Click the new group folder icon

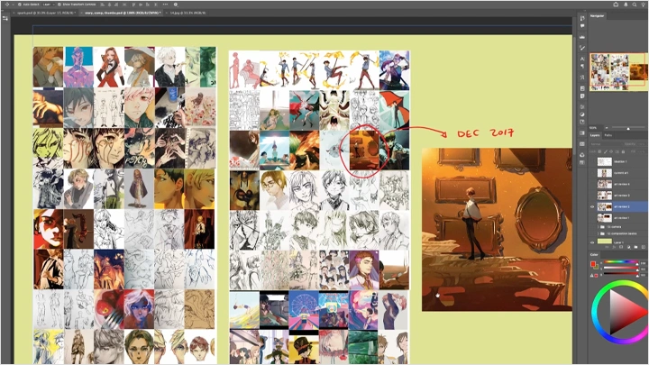(x=635, y=247)
